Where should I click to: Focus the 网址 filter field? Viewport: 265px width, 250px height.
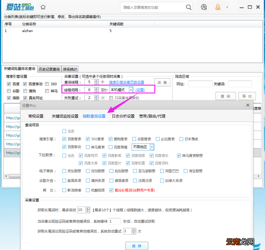coord(200,84)
